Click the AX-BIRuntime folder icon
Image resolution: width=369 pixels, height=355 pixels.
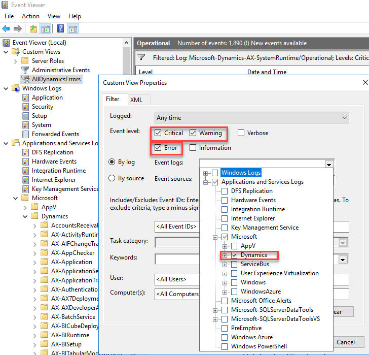[44, 335]
